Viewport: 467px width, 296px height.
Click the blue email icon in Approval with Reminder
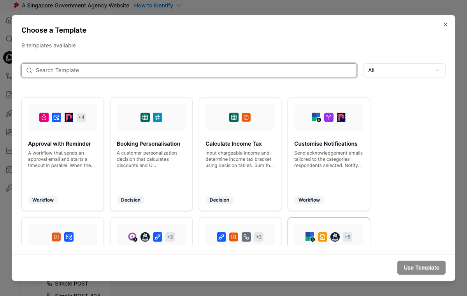(x=56, y=117)
